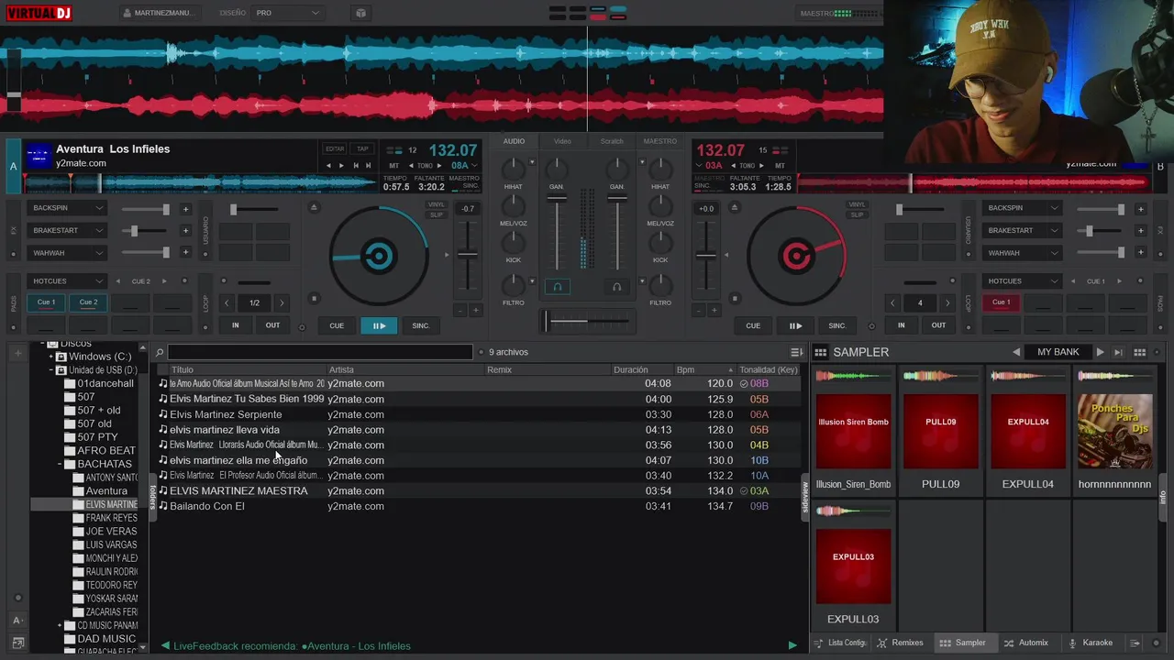
Task: Switch to the Scratch mixer tab
Action: point(612,141)
